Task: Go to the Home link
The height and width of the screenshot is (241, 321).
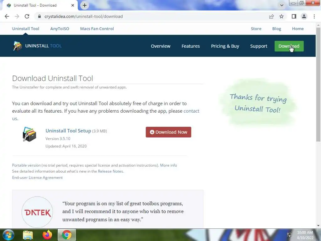Action: pyautogui.click(x=298, y=29)
